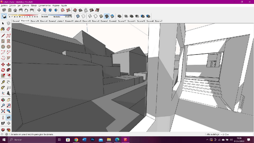Show hidden system tray icons
Viewport: 254px width, 143px height.
coord(208,140)
